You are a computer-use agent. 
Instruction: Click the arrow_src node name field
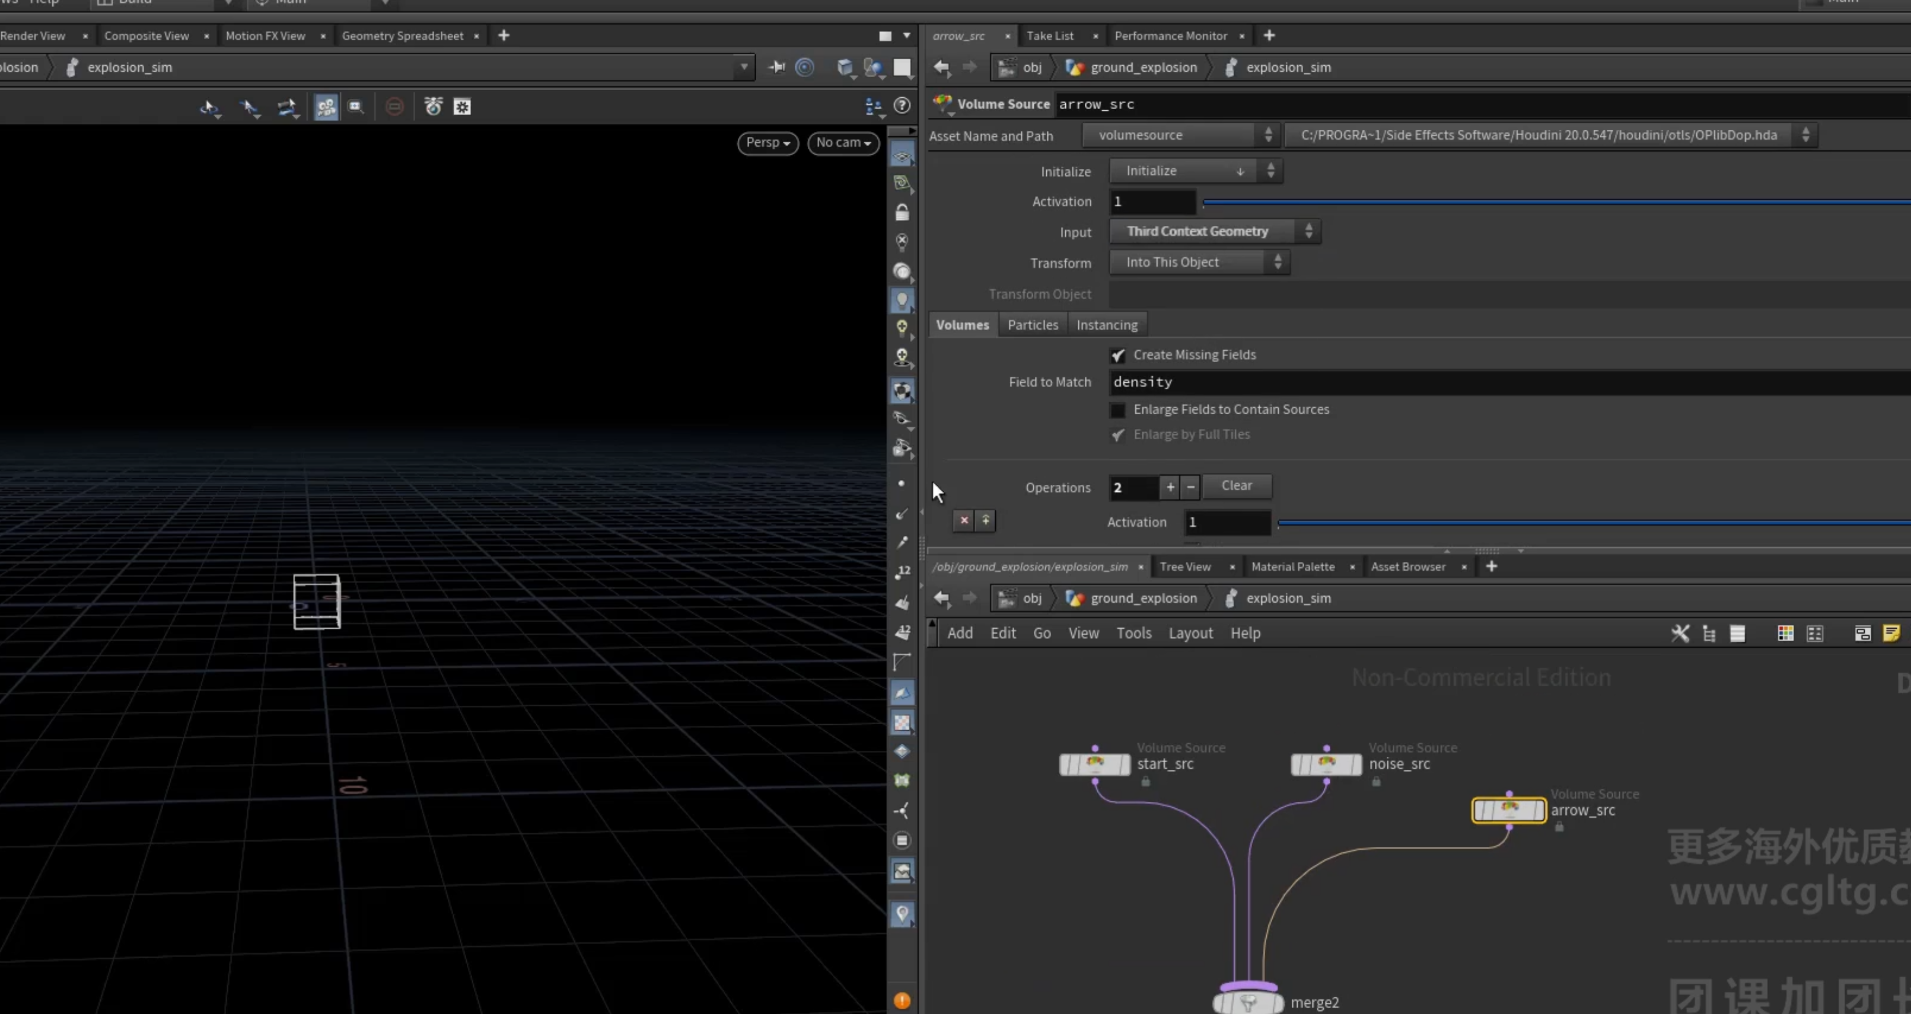tap(1483, 104)
